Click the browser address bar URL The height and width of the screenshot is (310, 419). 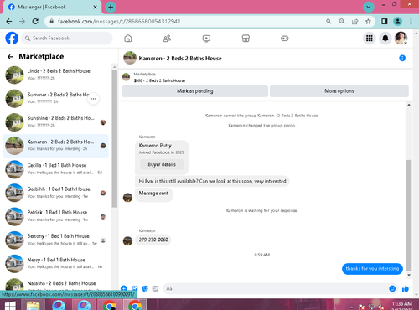(119, 22)
